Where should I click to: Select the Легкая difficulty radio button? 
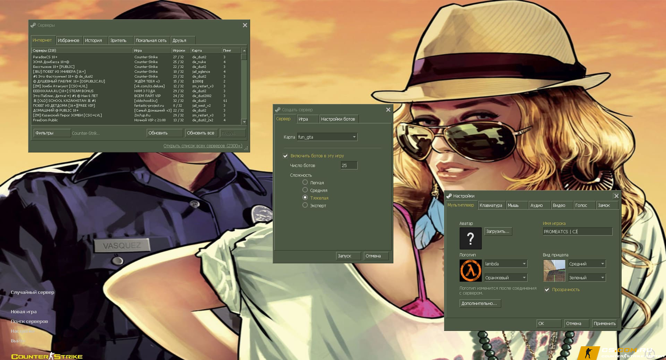[305, 182]
